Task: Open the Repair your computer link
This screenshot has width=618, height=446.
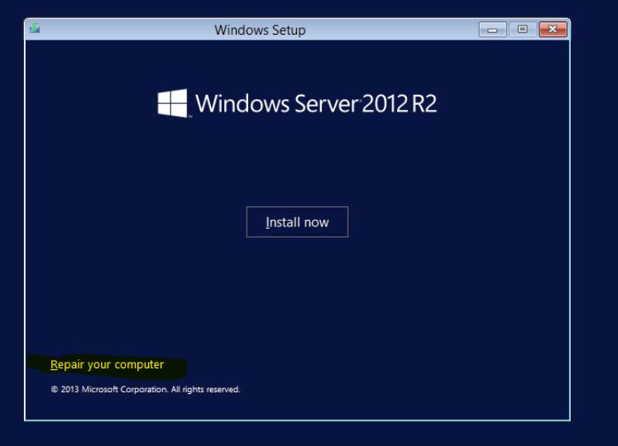Action: 107,364
